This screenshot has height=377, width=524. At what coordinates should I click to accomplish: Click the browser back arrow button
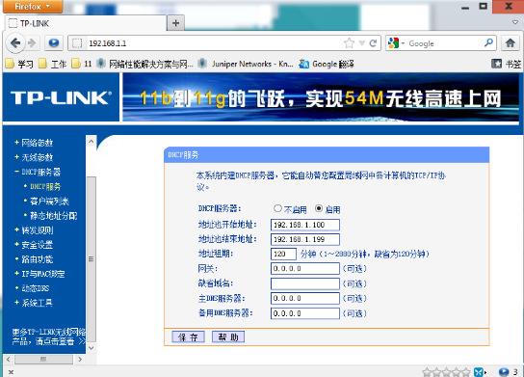coord(15,42)
